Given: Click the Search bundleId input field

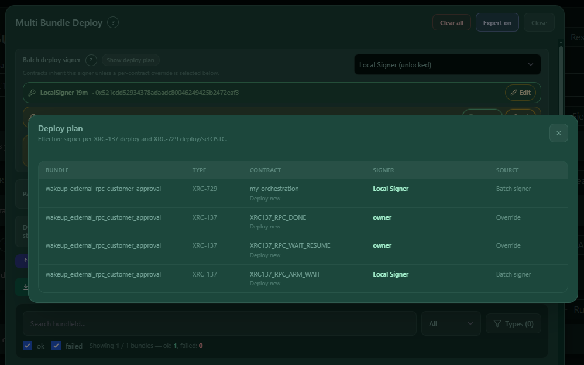Looking at the screenshot, I should [219, 323].
